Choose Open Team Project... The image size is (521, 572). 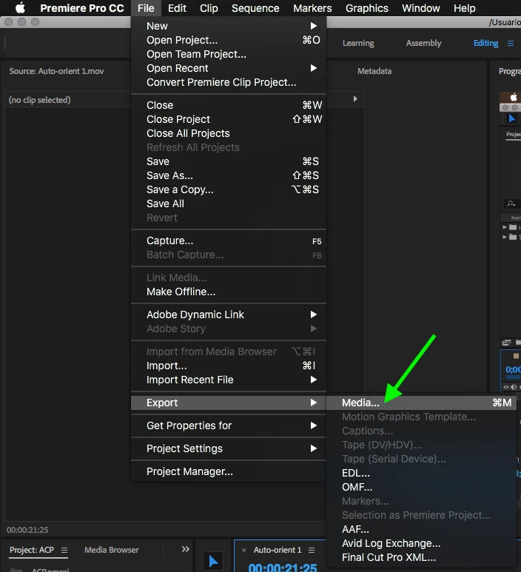[229, 54]
